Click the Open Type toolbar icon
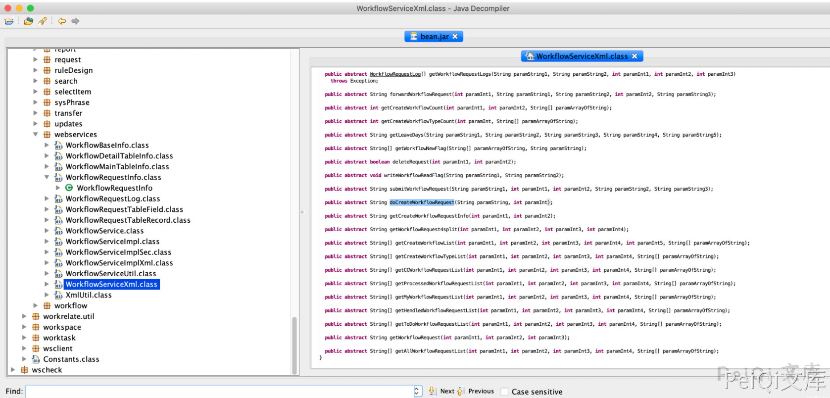This screenshot has height=398, width=830. tap(29, 21)
